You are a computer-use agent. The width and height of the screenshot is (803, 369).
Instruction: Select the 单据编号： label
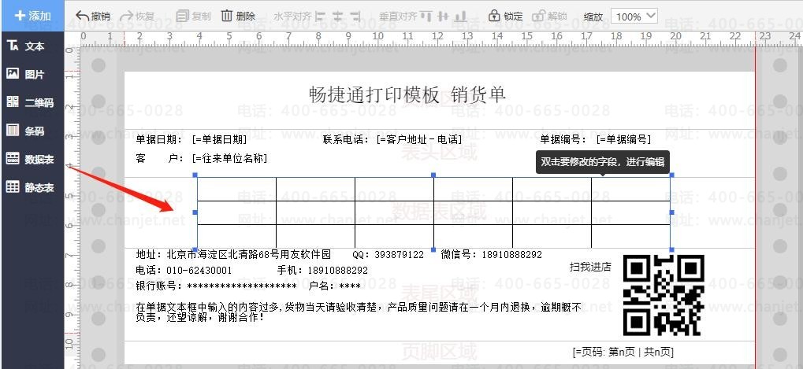(x=563, y=139)
